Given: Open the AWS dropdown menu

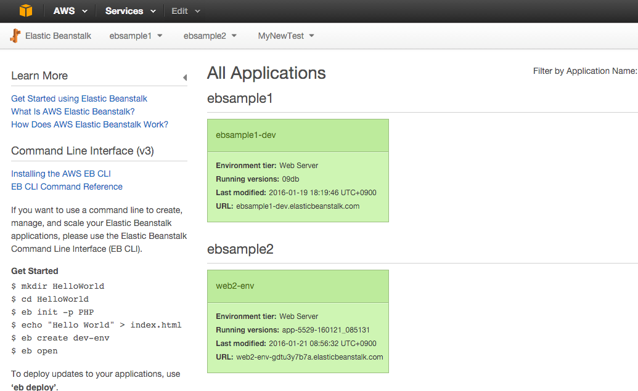Looking at the screenshot, I should tap(70, 11).
